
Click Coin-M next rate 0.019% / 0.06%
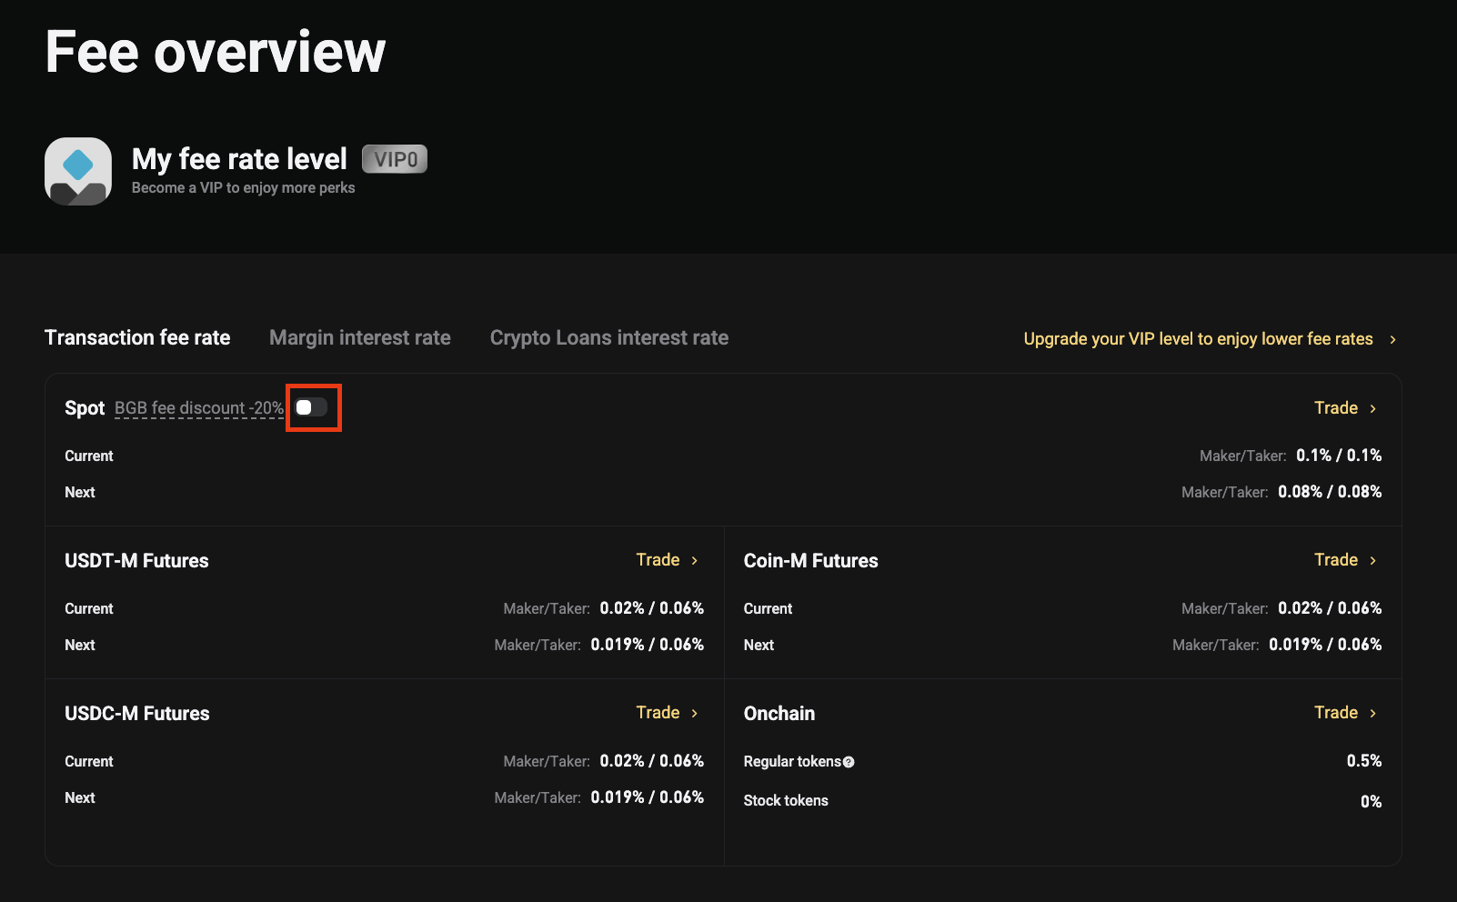coord(1325,645)
